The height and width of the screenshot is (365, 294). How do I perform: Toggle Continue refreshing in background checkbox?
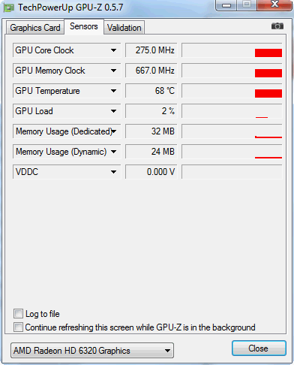[18, 327]
